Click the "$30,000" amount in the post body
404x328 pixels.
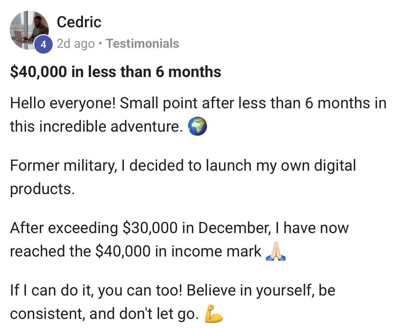coord(150,228)
